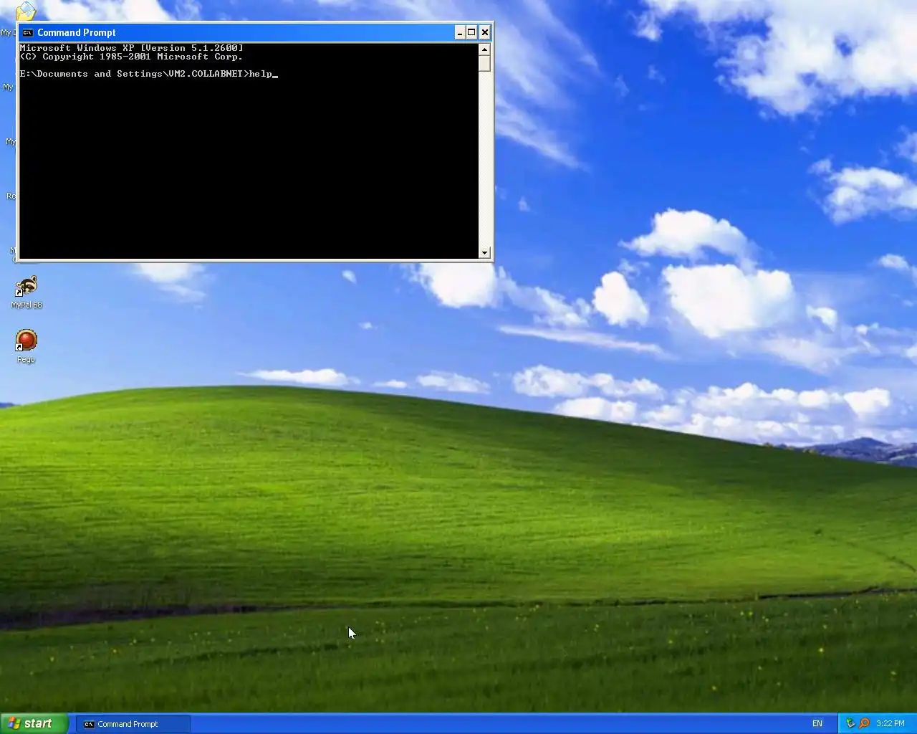Viewport: 917px width, 734px height.
Task: Click the E:\Documents and Settings prompt path
Action: click(x=134, y=74)
